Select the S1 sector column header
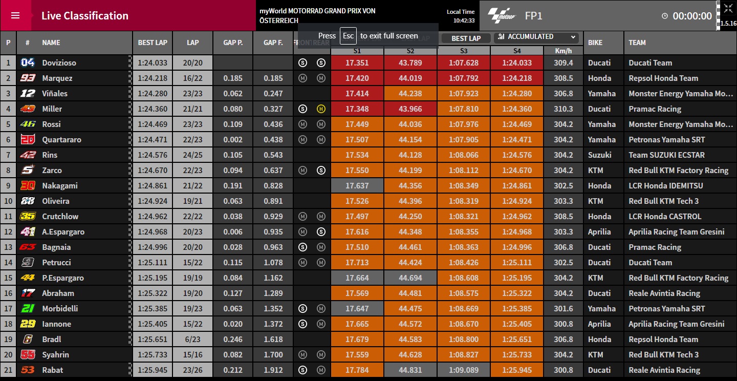This screenshot has width=737, height=381. point(357,51)
